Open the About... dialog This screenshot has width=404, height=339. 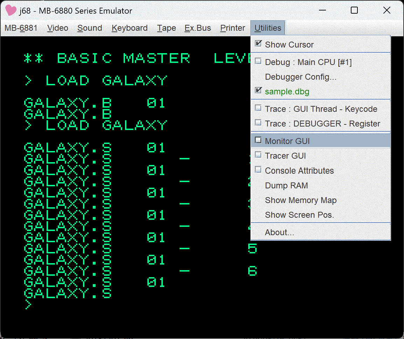321,232
